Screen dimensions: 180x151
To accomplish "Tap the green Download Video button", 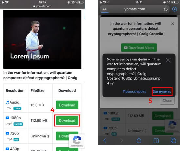I will [139, 48].
